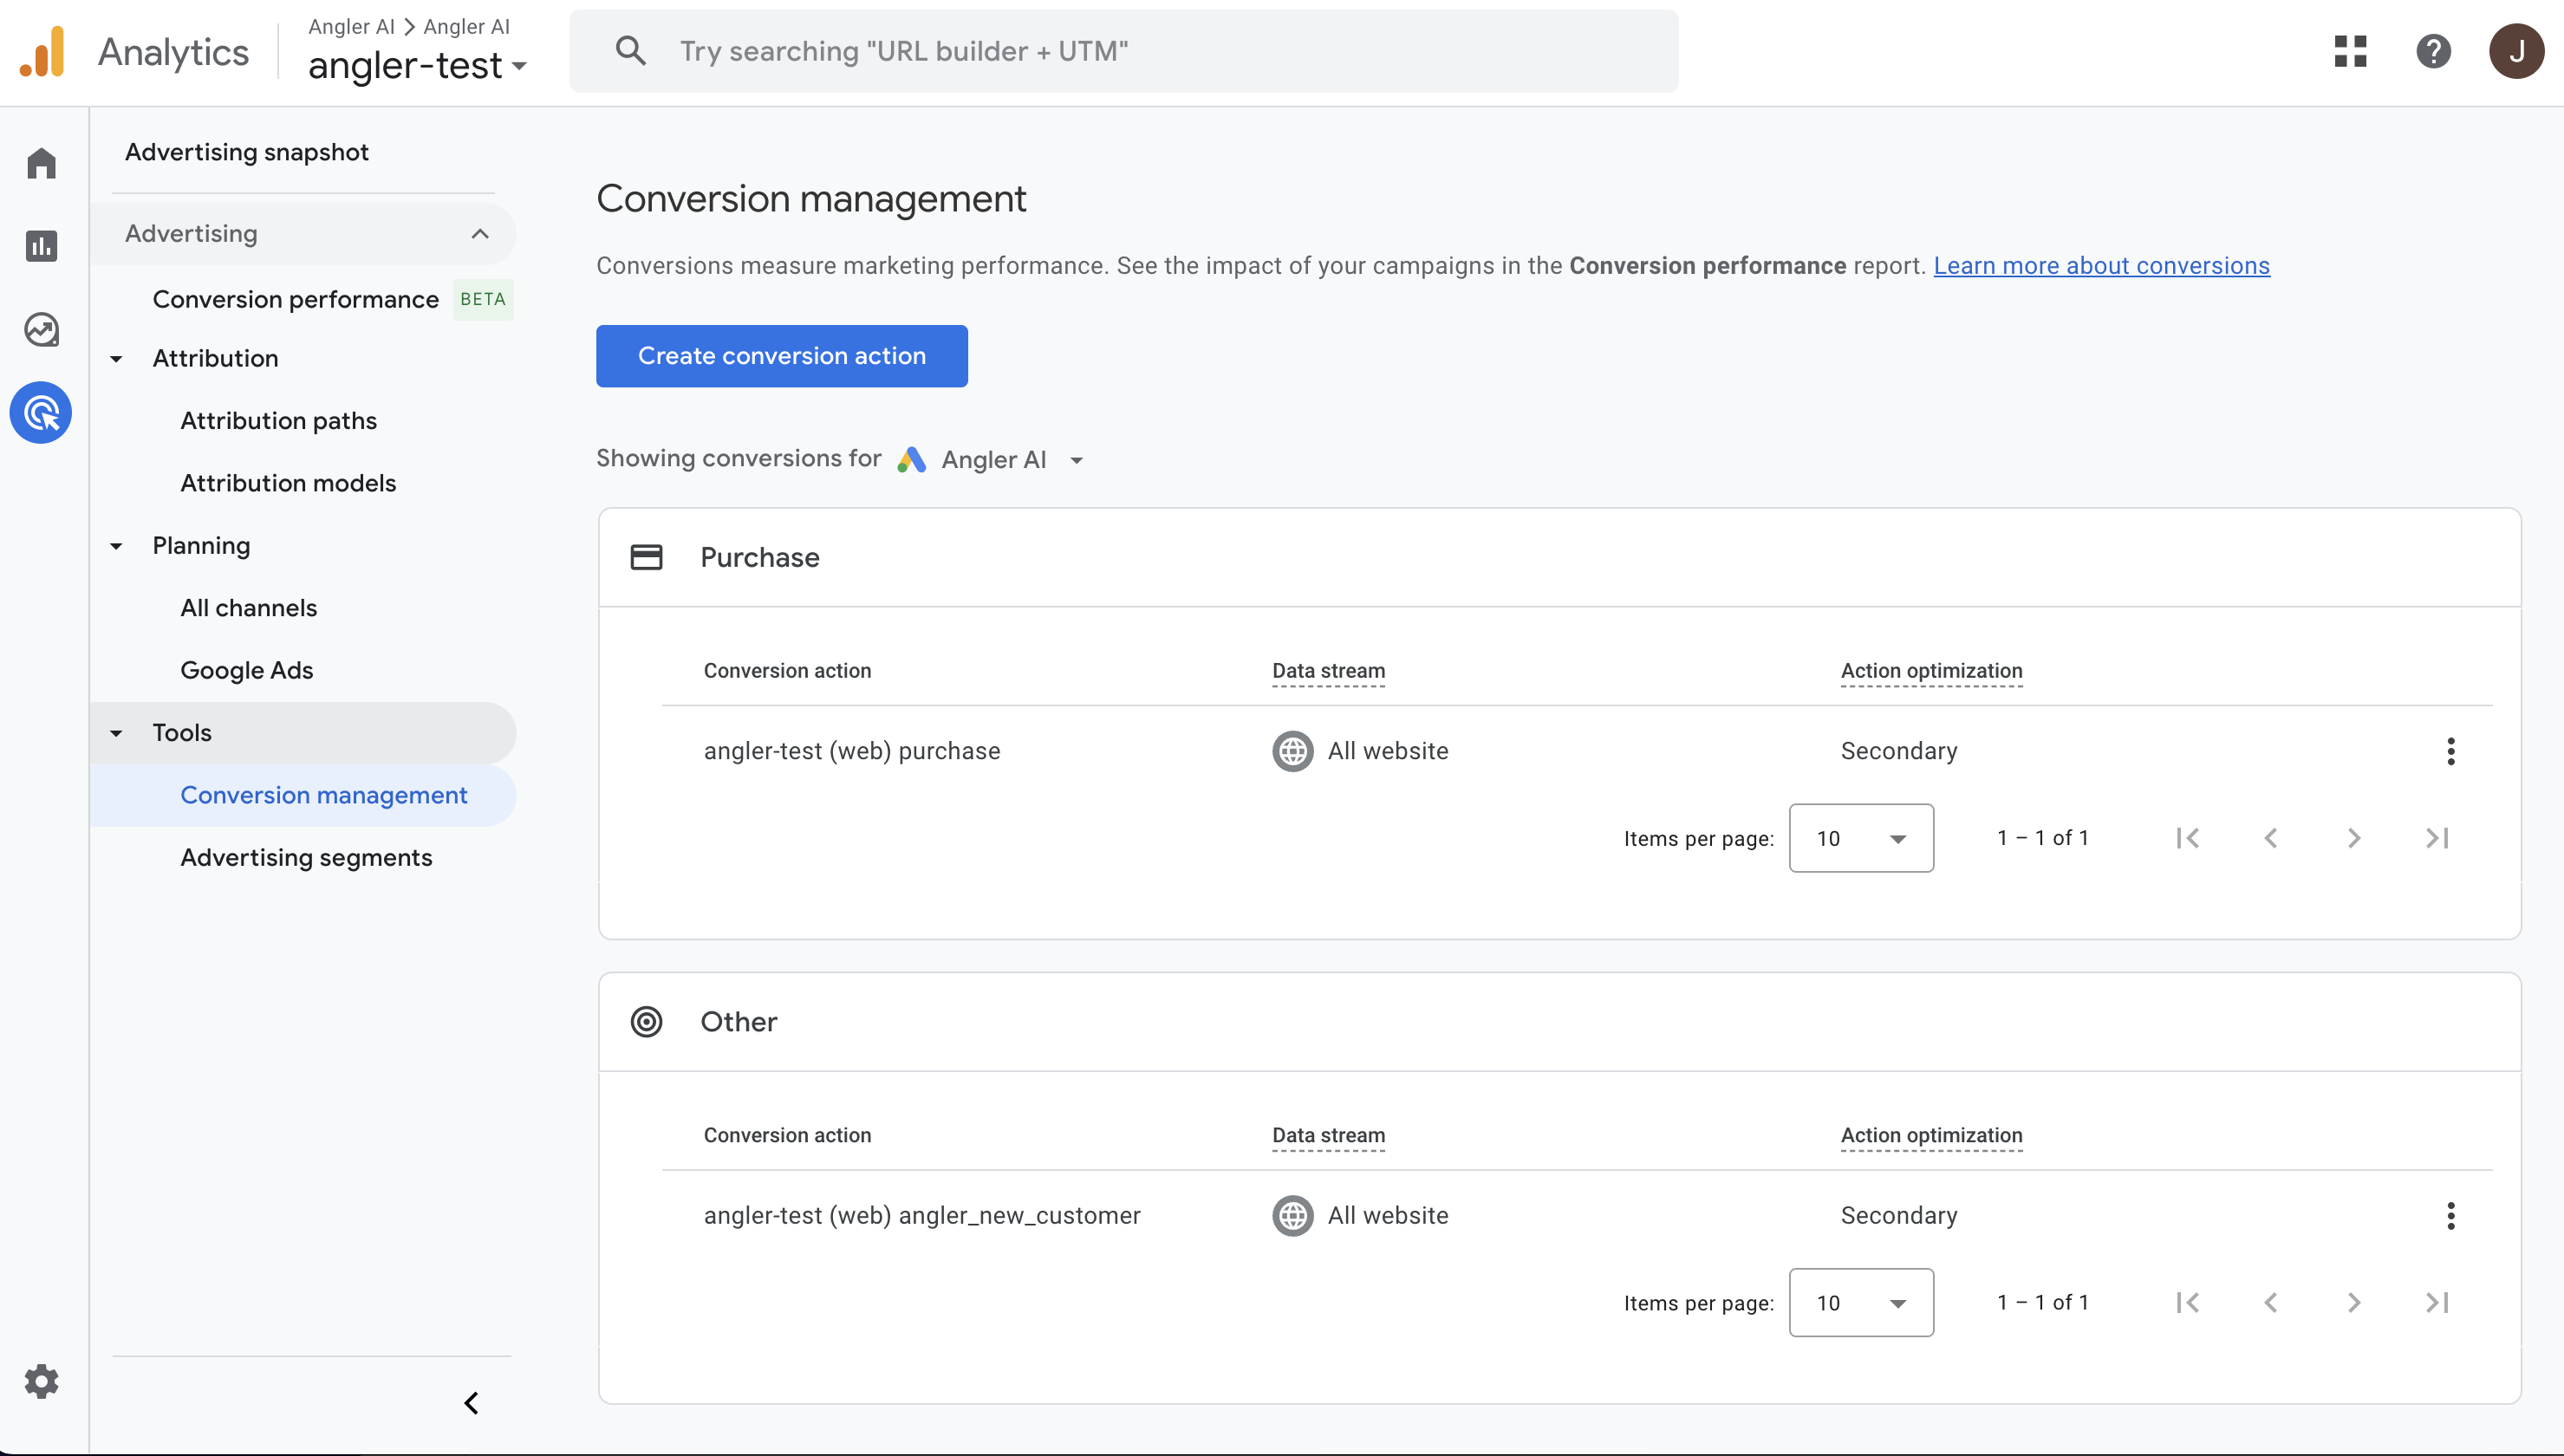Open Google Ads planning page
The height and width of the screenshot is (1456, 2564).
[246, 670]
